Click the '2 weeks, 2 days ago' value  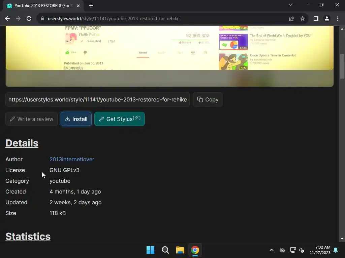[75, 202]
